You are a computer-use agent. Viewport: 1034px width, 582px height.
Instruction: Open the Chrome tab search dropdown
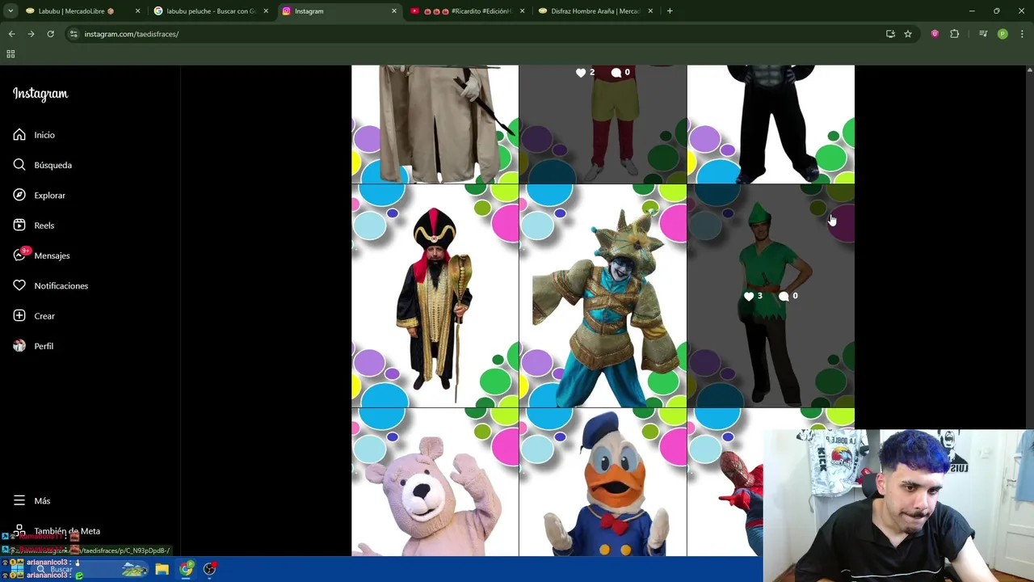pyautogui.click(x=11, y=11)
